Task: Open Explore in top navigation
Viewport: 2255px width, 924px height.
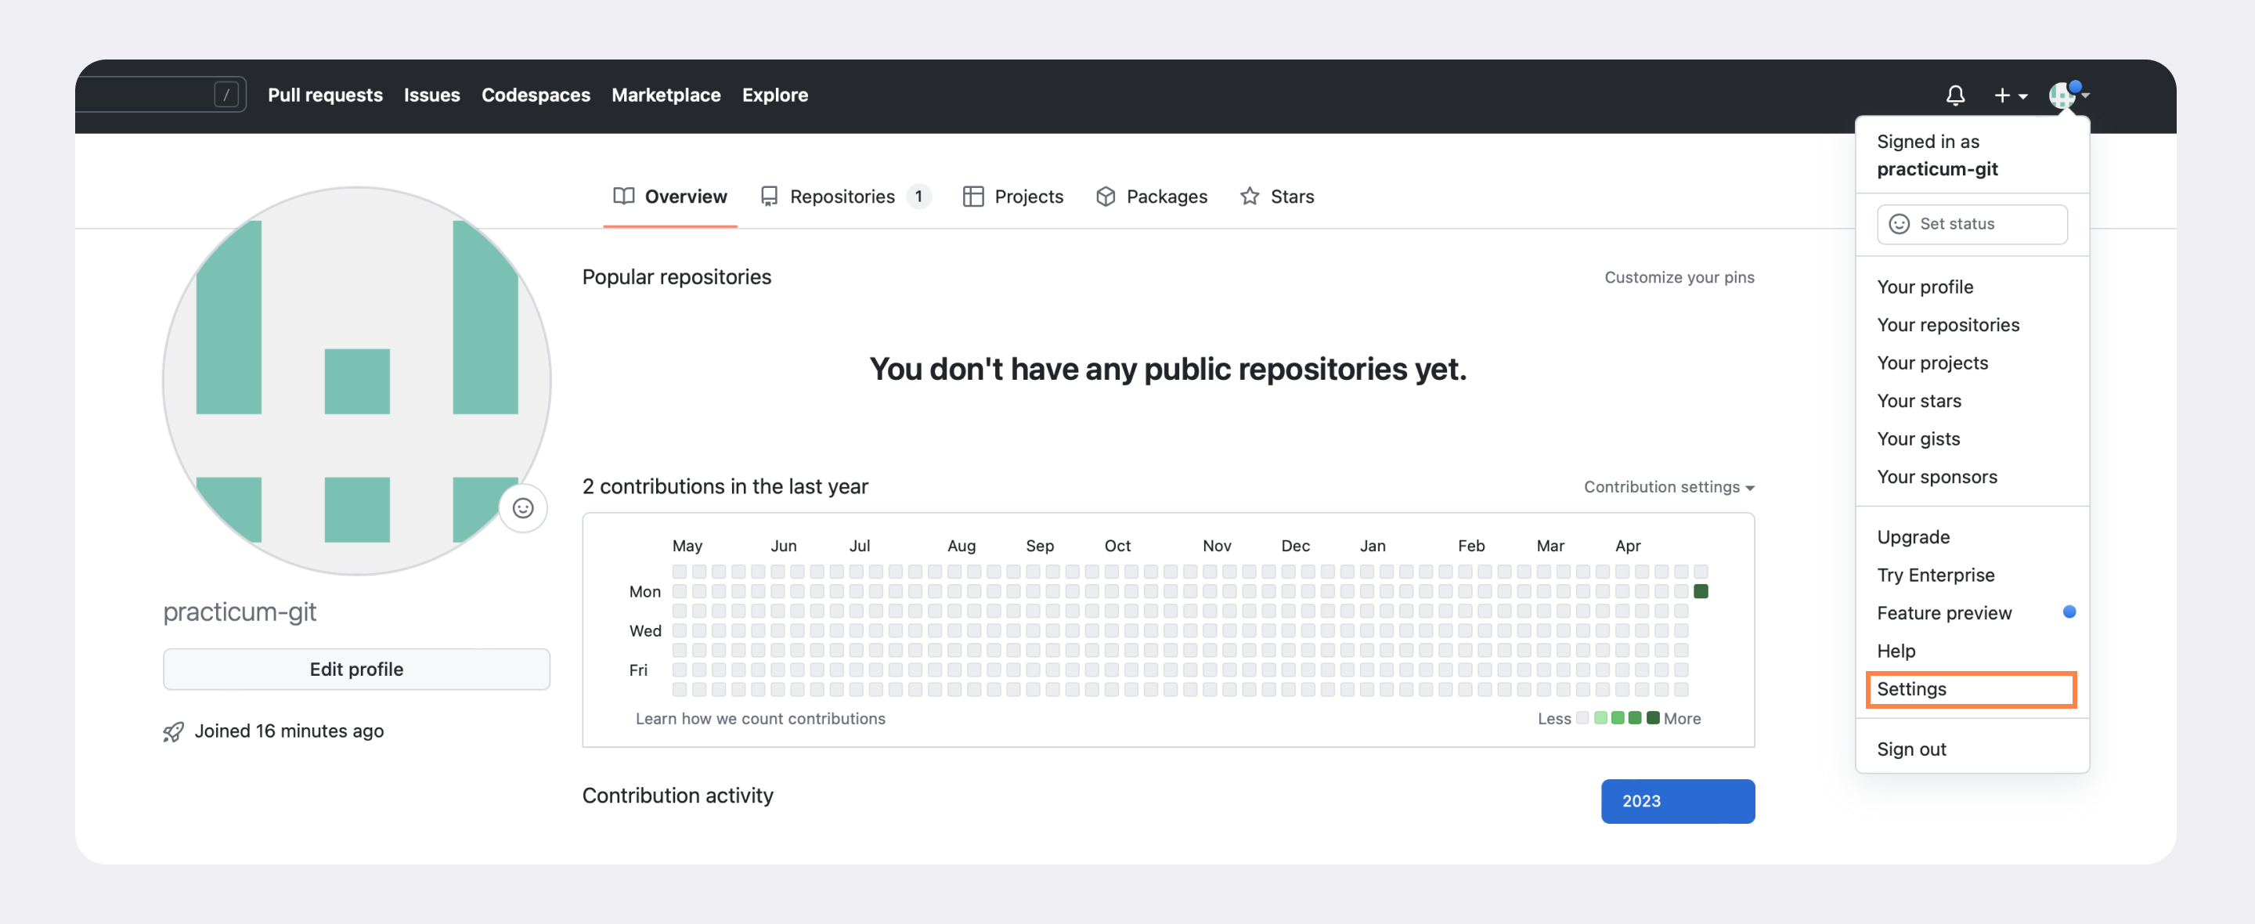Action: [x=774, y=95]
